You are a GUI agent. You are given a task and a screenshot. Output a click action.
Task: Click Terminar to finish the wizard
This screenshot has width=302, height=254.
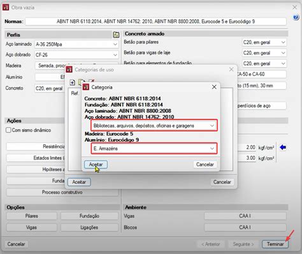pos(275,244)
